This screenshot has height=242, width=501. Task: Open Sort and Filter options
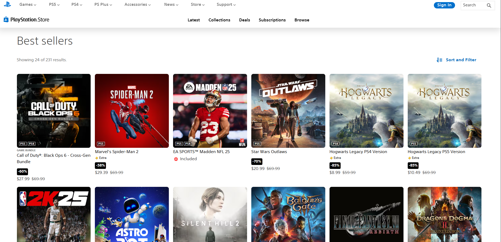[456, 60]
